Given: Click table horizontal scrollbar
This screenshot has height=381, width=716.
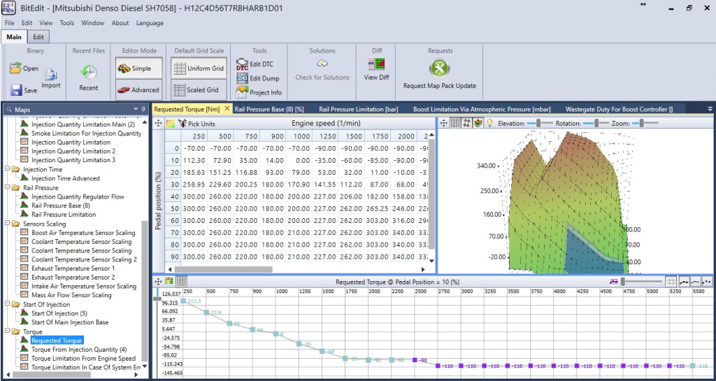Looking at the screenshot, I should (x=223, y=270).
